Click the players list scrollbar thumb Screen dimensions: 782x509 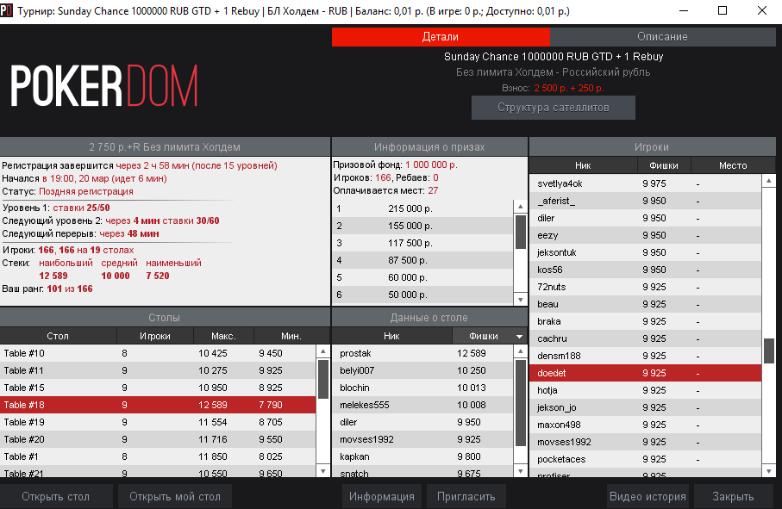769,351
